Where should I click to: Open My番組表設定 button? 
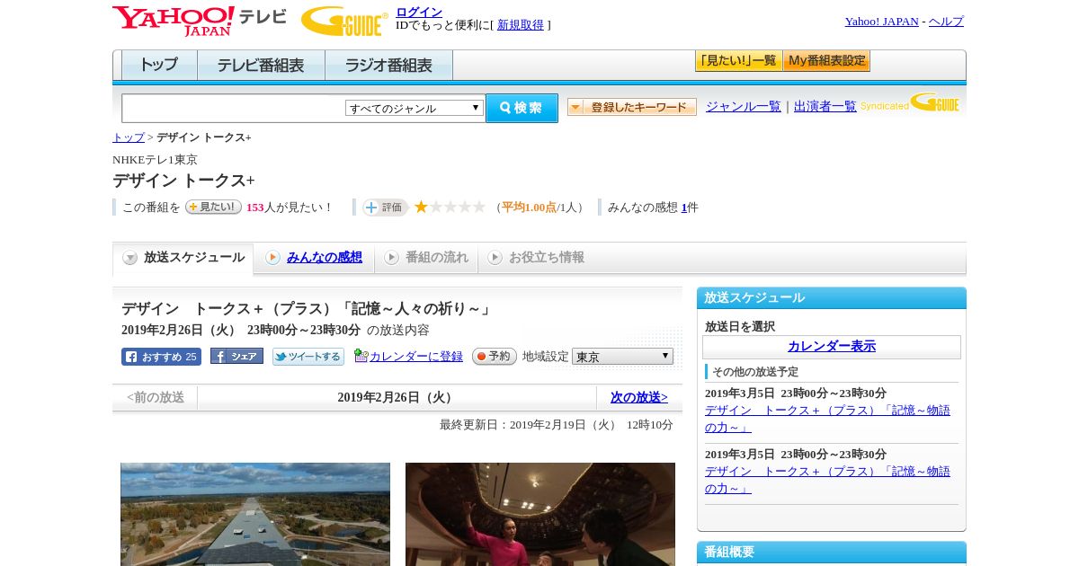point(826,61)
